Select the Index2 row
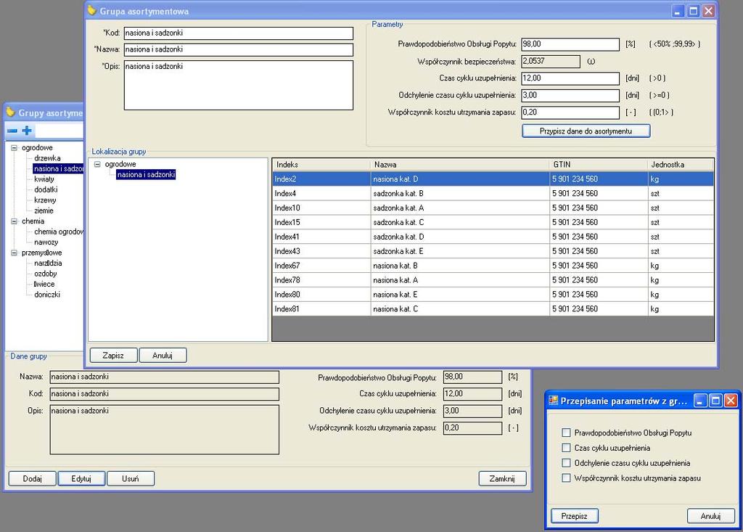 click(493, 179)
